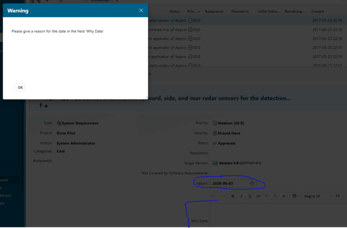The image size is (347, 228).
Task: Toggle underline formatting in the editor
Action: [x=250, y=196]
